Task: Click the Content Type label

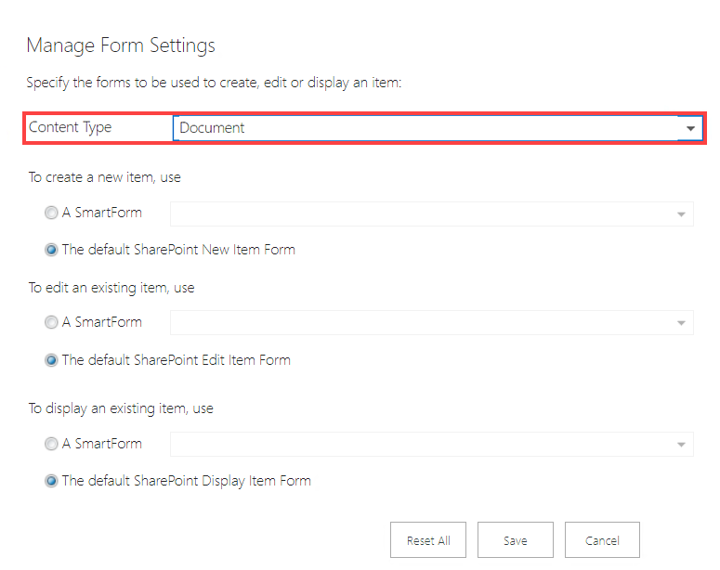Action: click(x=71, y=127)
